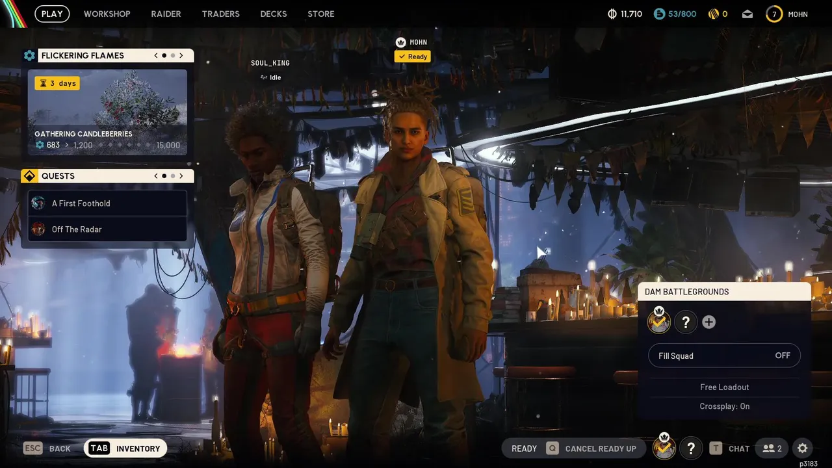Open the A First Foothold quest

pos(107,203)
